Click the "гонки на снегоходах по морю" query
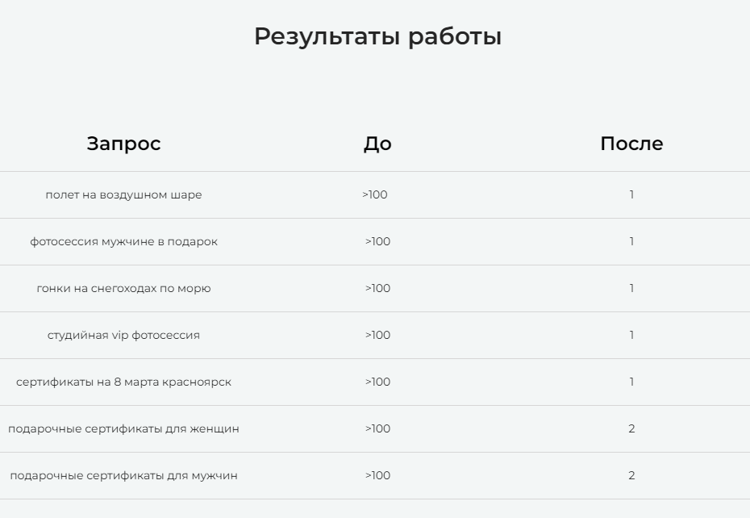 (123, 288)
